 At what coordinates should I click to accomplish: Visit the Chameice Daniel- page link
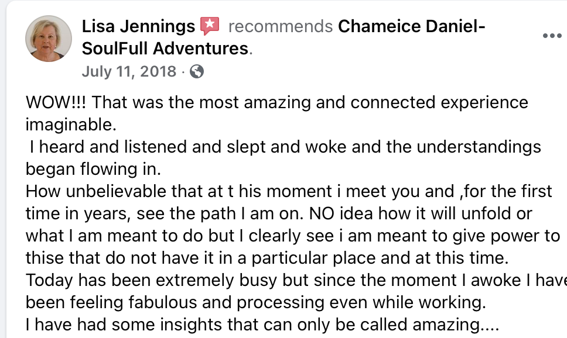(412, 26)
